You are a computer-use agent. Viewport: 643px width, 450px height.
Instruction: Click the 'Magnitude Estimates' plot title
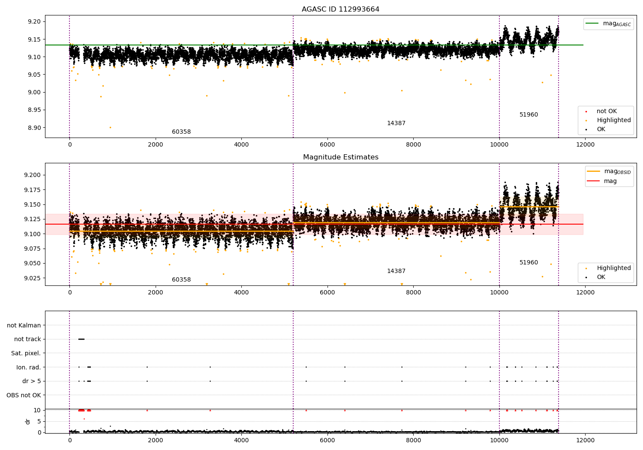point(340,157)
